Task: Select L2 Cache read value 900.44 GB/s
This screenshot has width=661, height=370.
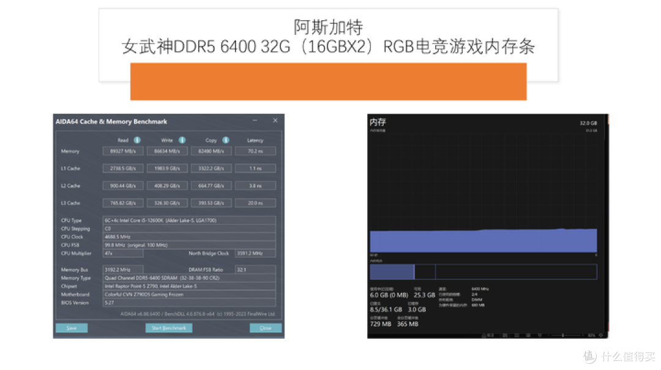Action: pos(122,185)
